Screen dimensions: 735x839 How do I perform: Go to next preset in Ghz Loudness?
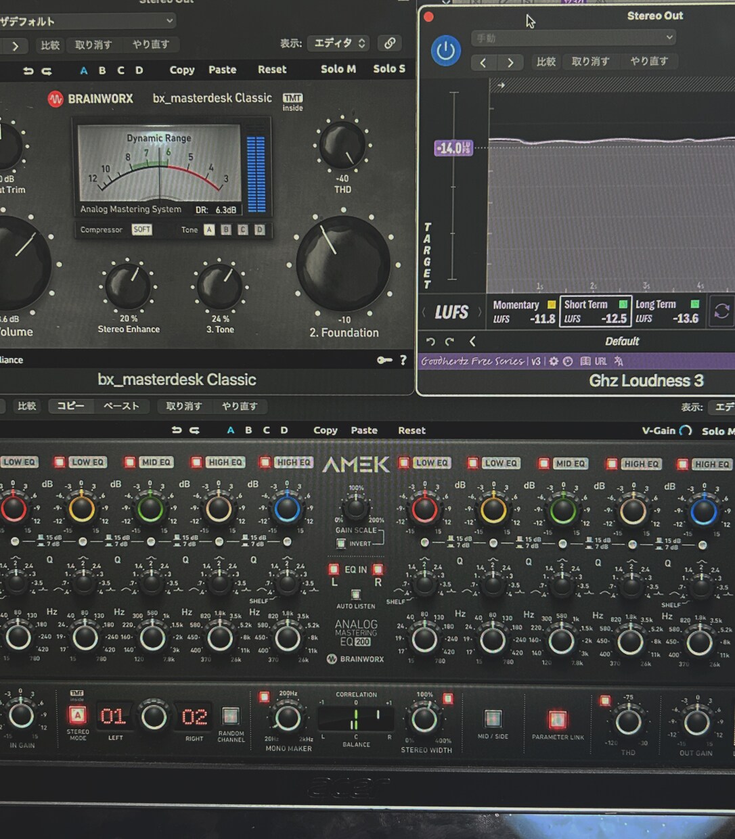(x=510, y=62)
